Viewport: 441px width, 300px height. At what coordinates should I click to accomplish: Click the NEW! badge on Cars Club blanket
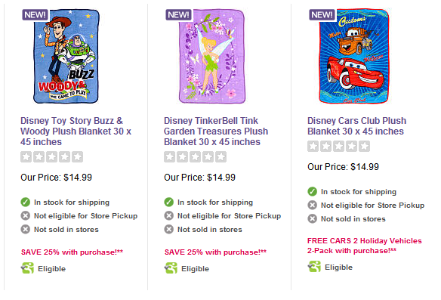(x=322, y=14)
